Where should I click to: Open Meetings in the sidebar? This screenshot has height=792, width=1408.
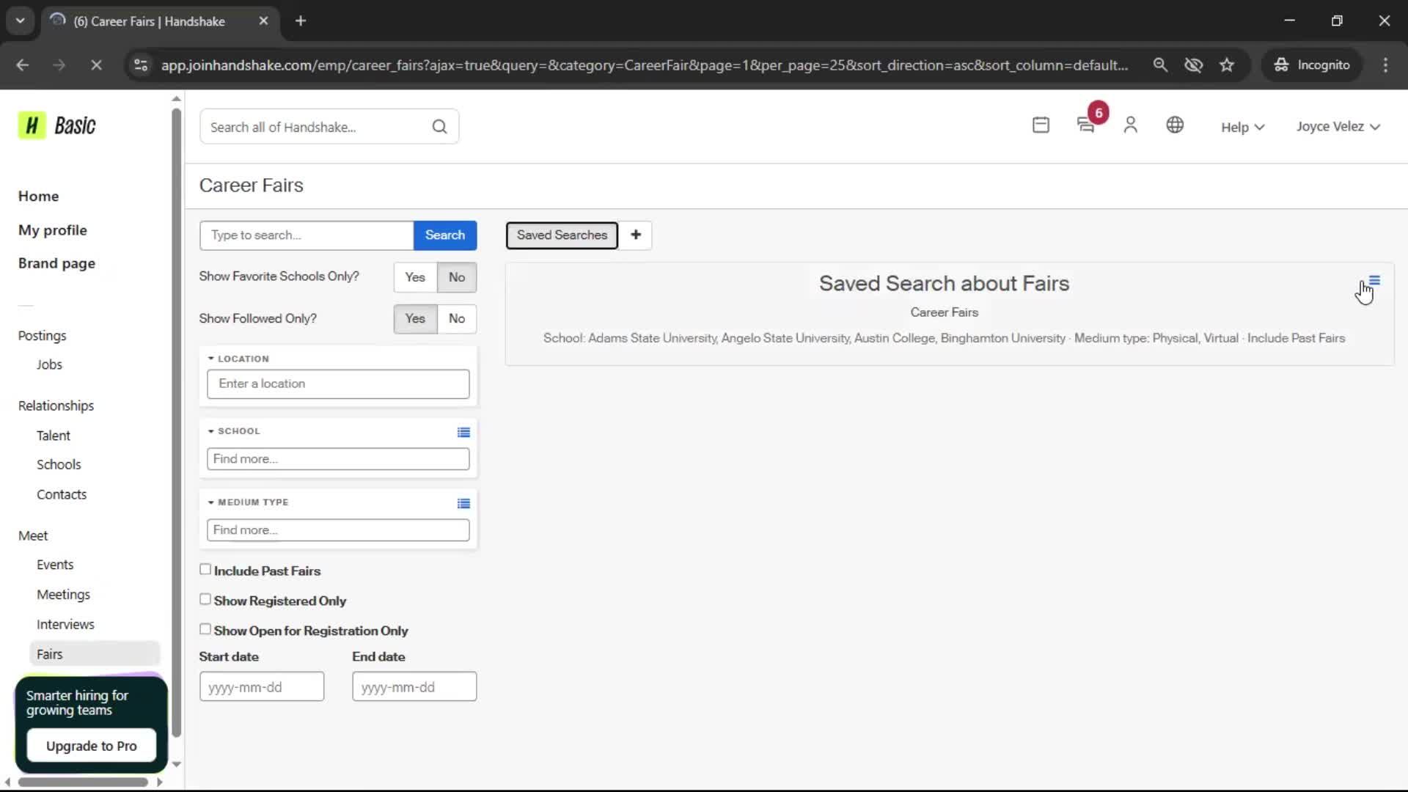63,595
